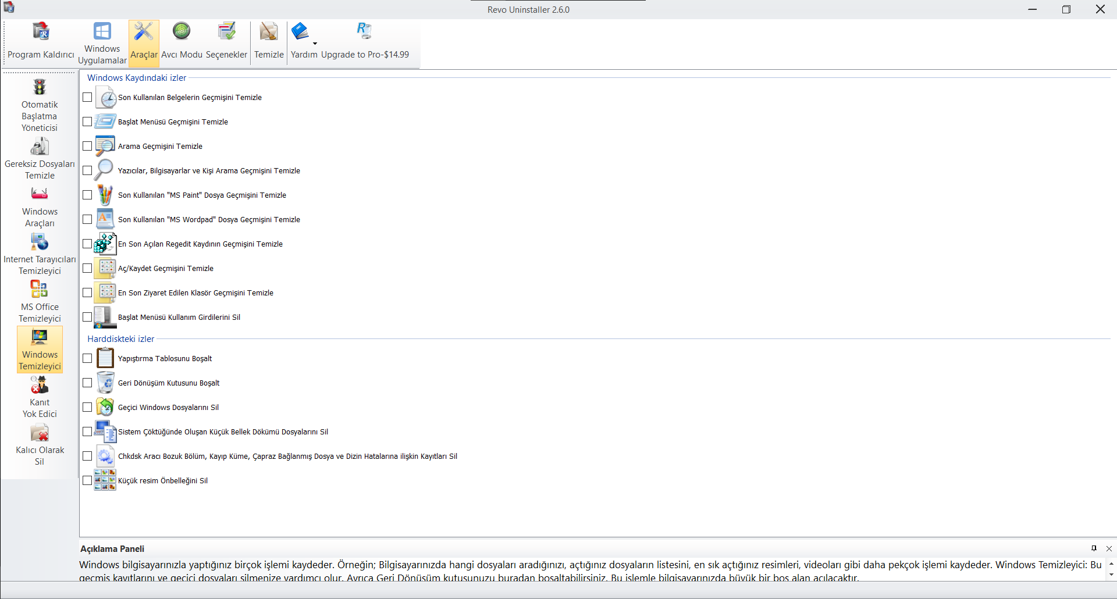Screen dimensions: 1117x599
Task: Click description panel scroll down arrow
Action: (1111, 575)
